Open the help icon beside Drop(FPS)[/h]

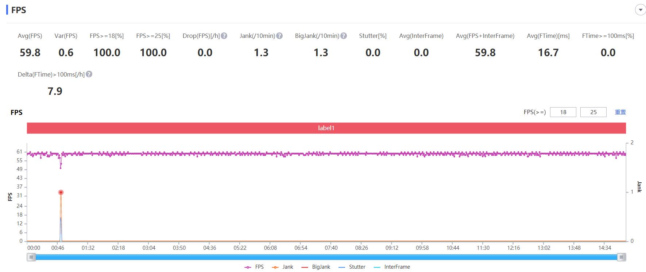pos(224,36)
